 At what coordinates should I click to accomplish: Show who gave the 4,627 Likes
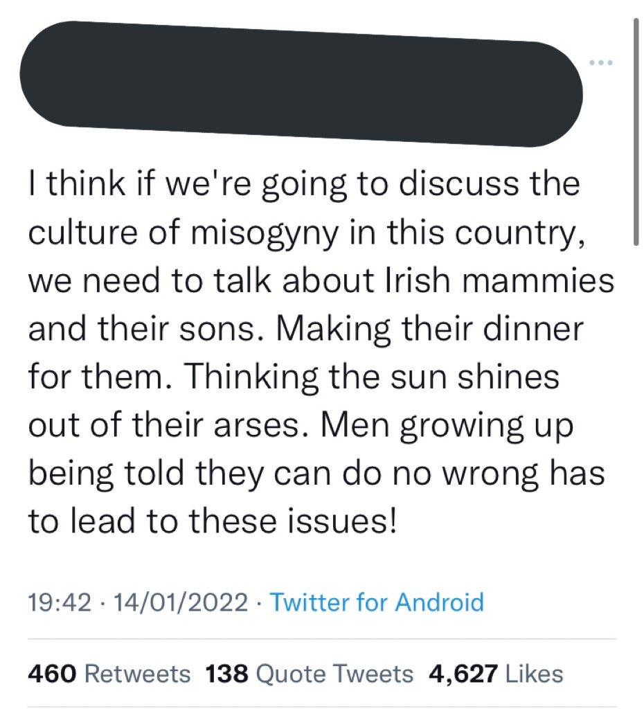[x=496, y=674]
